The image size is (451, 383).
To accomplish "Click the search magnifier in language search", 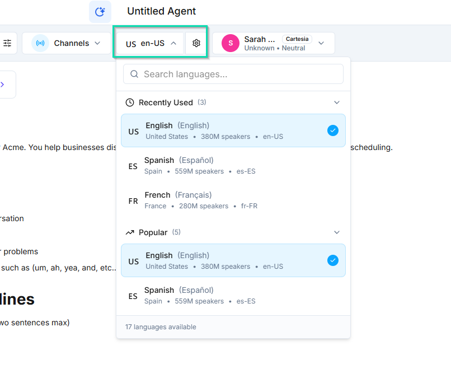I will (134, 74).
